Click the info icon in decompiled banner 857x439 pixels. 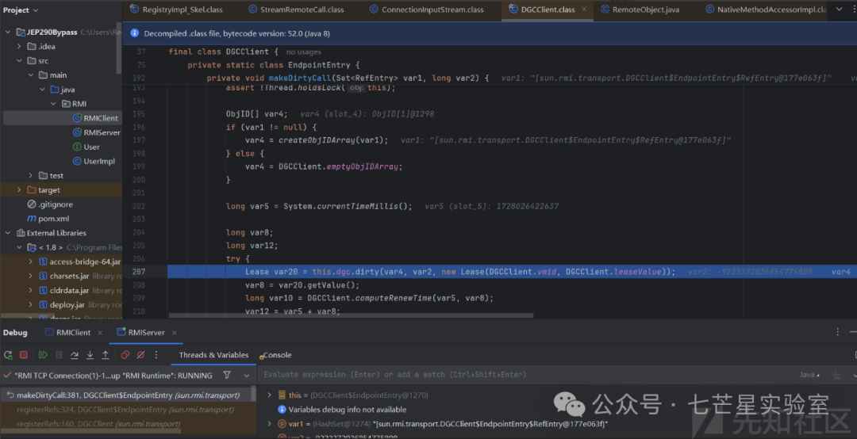[134, 33]
